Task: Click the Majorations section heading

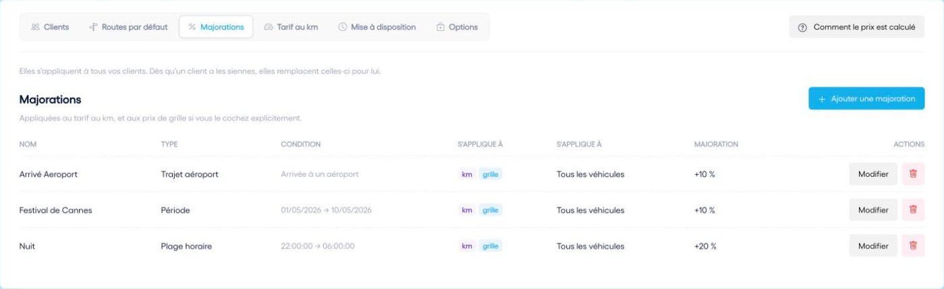Action: tap(51, 99)
